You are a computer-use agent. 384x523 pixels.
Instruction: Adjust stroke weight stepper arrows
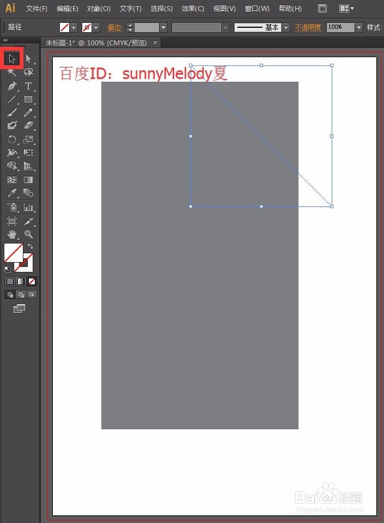tap(130, 27)
